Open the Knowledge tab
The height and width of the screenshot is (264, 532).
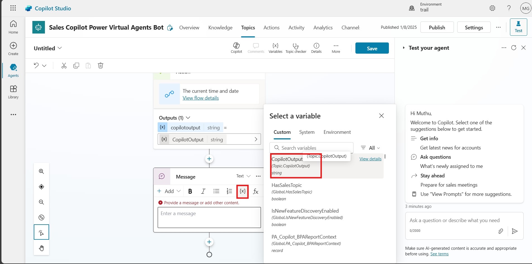point(220,28)
